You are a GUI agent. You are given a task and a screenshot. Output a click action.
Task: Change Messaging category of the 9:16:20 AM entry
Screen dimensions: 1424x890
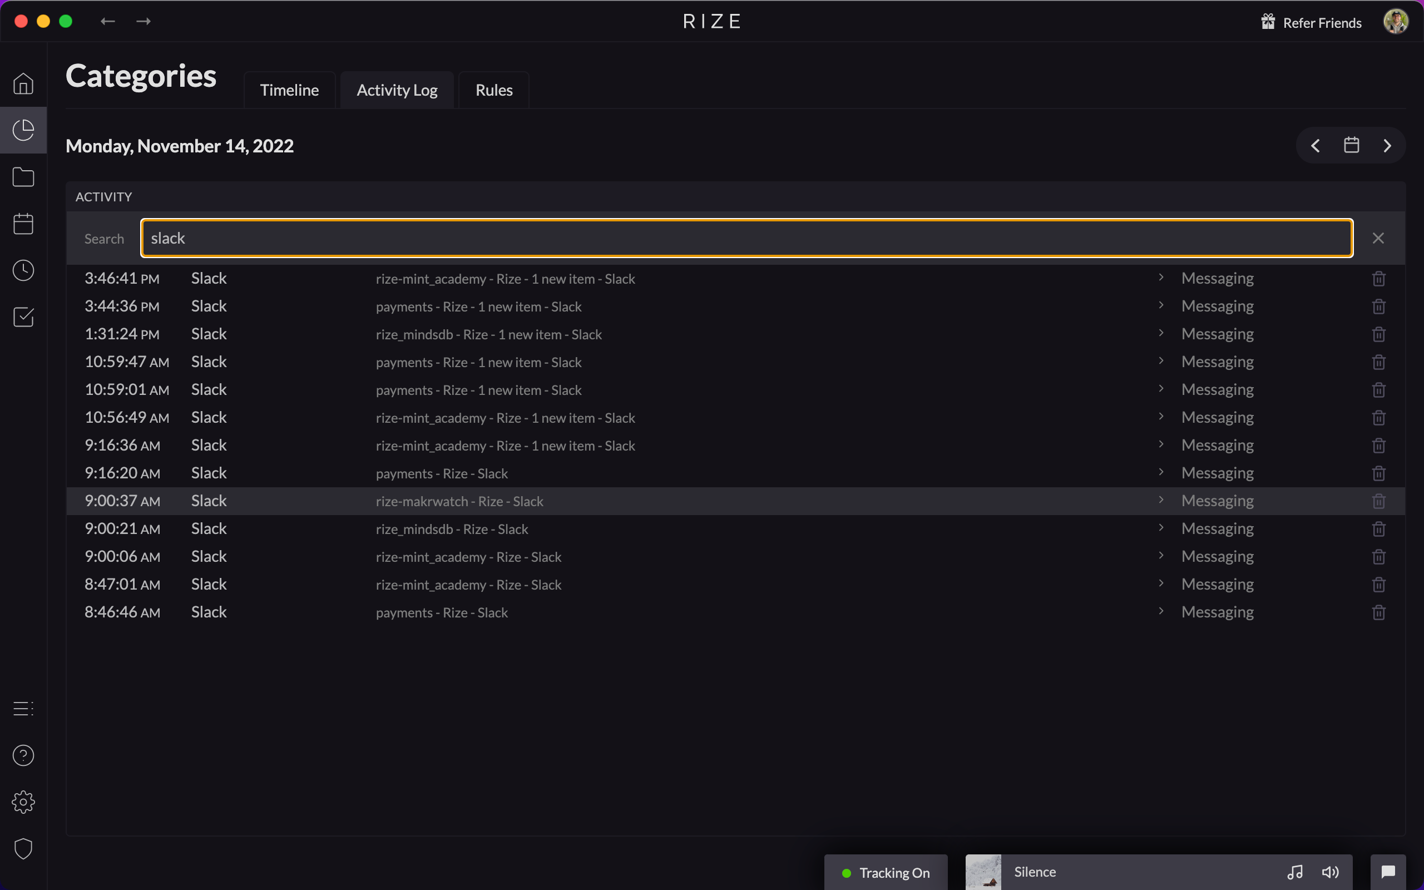point(1218,473)
